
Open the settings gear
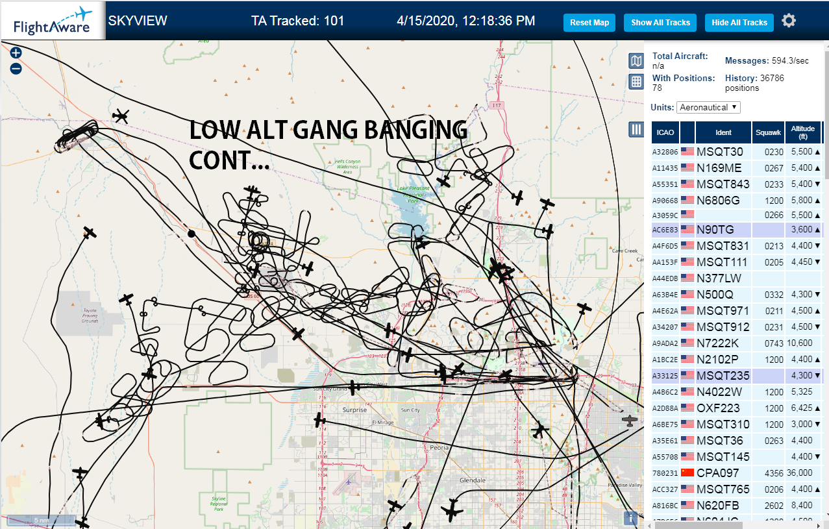[789, 21]
